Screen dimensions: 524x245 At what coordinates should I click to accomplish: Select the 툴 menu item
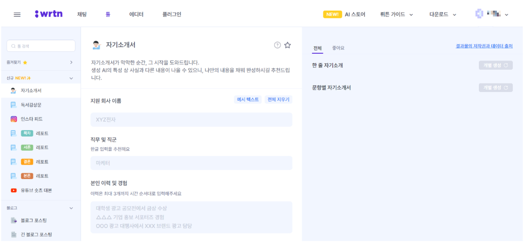[x=108, y=15]
